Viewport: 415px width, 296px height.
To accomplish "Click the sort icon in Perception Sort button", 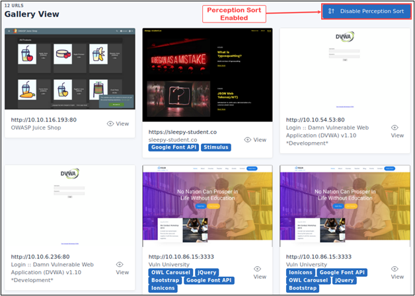I will point(332,11).
